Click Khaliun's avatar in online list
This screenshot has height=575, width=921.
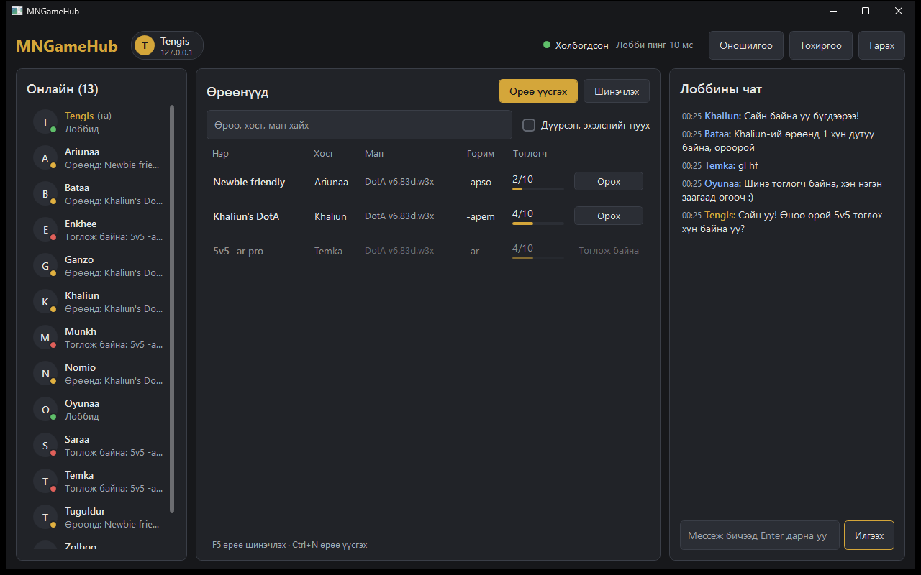click(x=45, y=302)
